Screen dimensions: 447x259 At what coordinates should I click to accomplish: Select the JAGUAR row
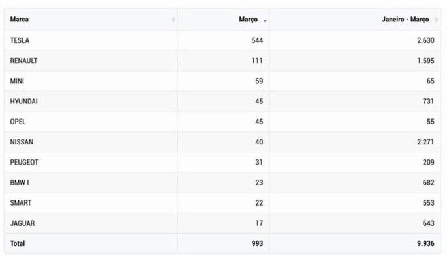(x=223, y=223)
